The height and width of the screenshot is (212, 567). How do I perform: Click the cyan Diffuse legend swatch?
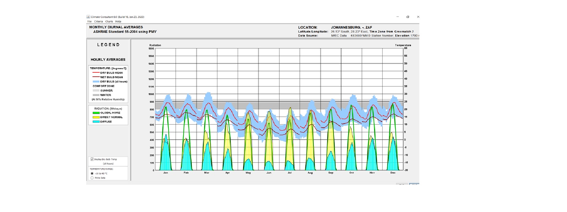coord(96,122)
